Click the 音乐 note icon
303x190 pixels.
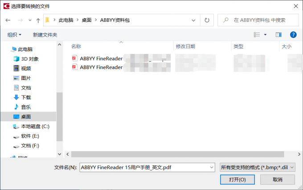click(x=16, y=107)
